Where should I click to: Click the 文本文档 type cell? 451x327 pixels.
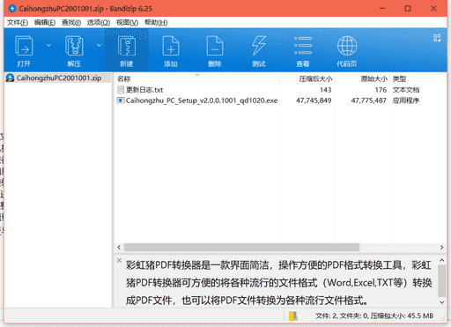coord(406,90)
